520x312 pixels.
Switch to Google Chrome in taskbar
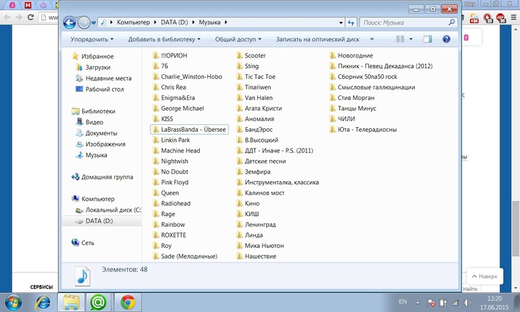[128, 302]
